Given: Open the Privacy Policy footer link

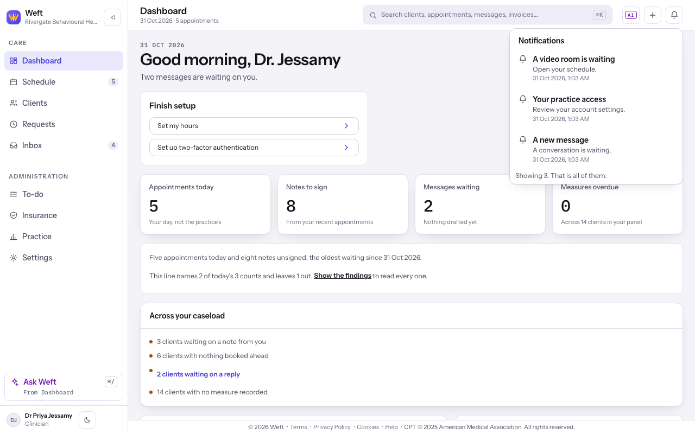Looking at the screenshot, I should (332, 427).
